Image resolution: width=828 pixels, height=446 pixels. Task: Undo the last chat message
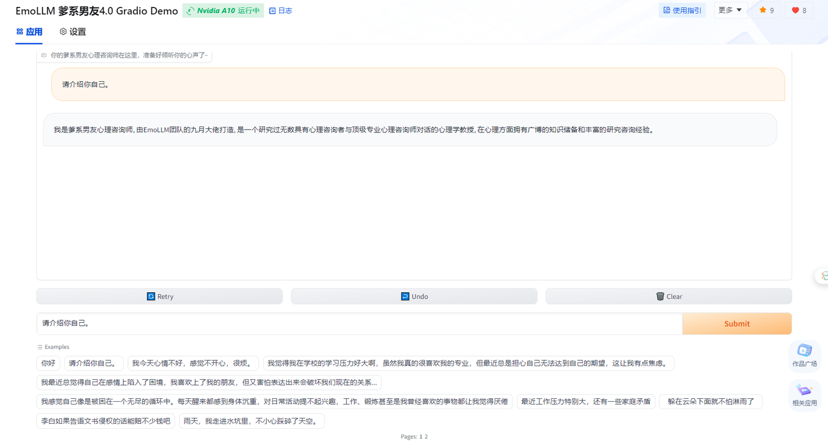[414, 296]
